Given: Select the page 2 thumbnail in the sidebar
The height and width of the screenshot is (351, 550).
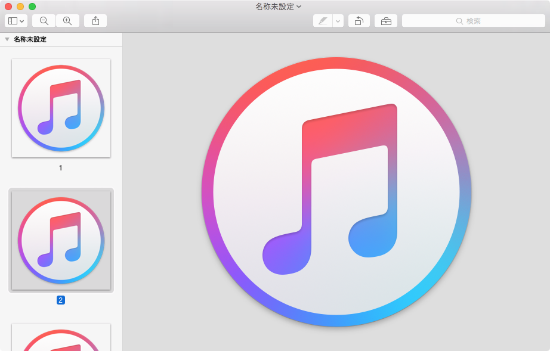Looking at the screenshot, I should pyautogui.click(x=61, y=240).
